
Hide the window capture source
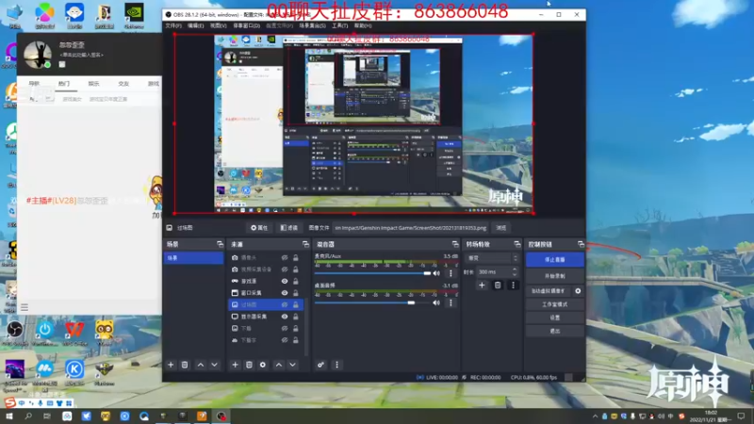[x=285, y=293]
